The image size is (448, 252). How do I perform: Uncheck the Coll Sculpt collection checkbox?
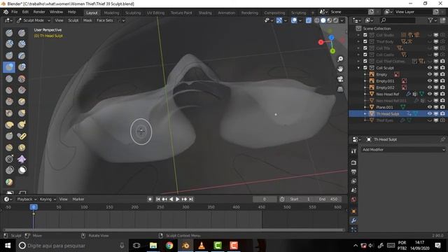tap(365, 68)
